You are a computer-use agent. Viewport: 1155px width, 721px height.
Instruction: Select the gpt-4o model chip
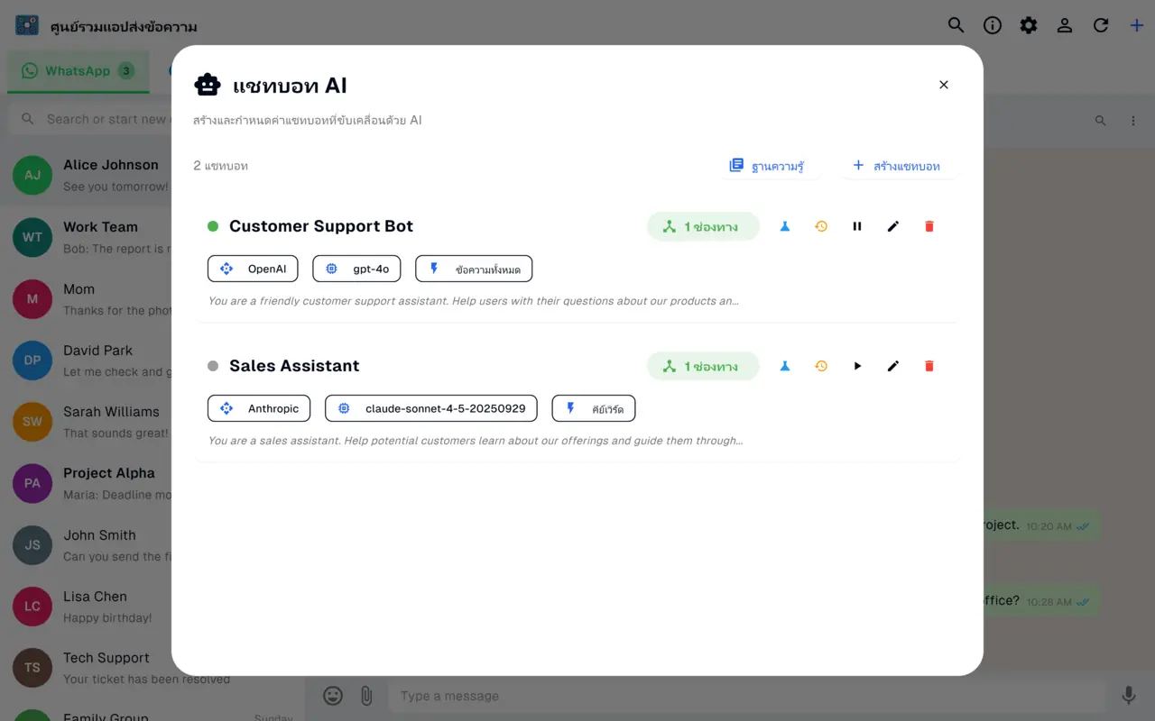(356, 269)
